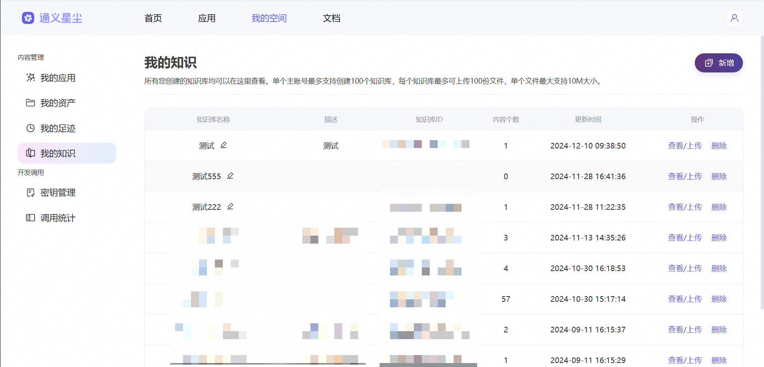Click 删除 for 测试222 row
The image size is (764, 367).
pyautogui.click(x=719, y=207)
